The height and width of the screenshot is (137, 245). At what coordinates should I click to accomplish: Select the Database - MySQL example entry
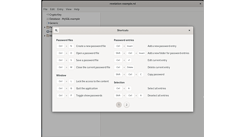[65, 19]
